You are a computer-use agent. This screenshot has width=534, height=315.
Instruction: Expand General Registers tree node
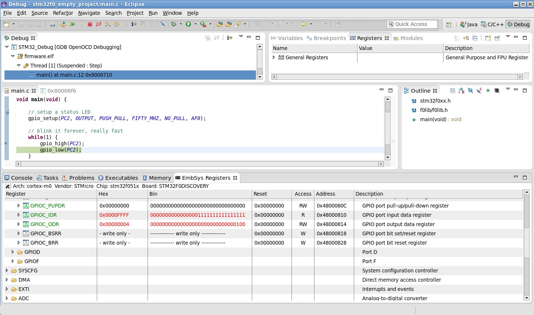click(274, 57)
